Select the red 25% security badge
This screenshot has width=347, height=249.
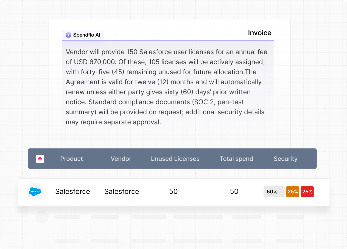307,192
